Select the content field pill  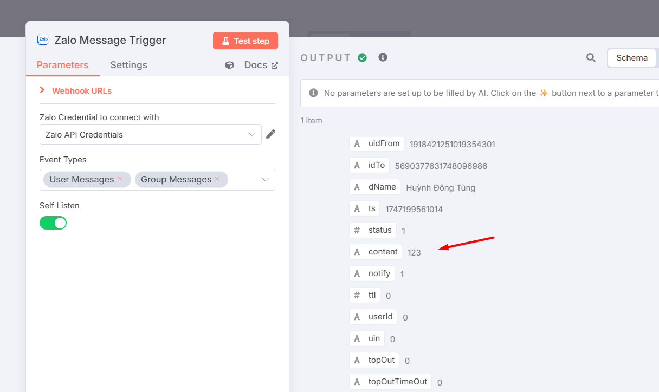point(376,252)
